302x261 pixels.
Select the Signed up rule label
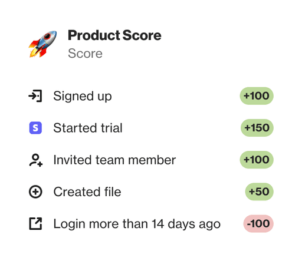tap(83, 96)
